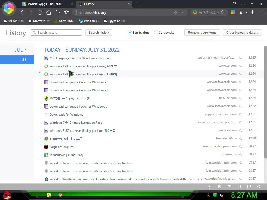Click the lightning speed mode icon
Image resolution: width=267 pixels, height=200 pixels.
coord(175,12)
